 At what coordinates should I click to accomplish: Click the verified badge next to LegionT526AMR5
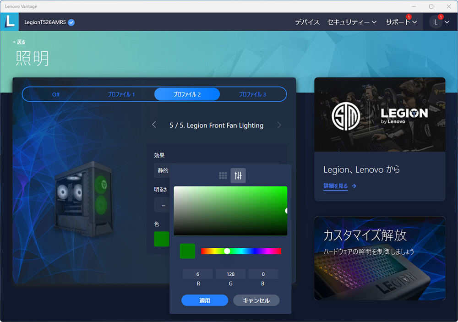click(71, 22)
